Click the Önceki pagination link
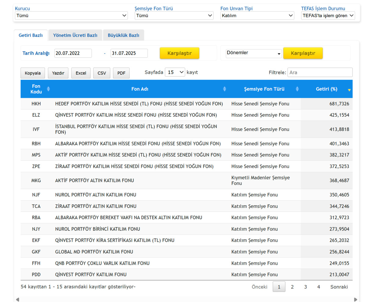The image size is (366, 302). [260, 287]
